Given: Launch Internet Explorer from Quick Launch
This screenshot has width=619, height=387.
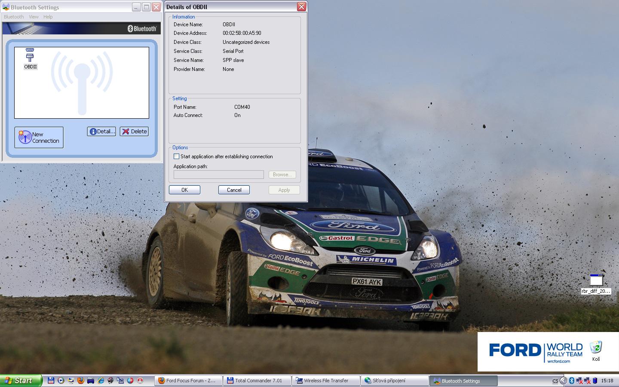Looking at the screenshot, I should point(101,381).
